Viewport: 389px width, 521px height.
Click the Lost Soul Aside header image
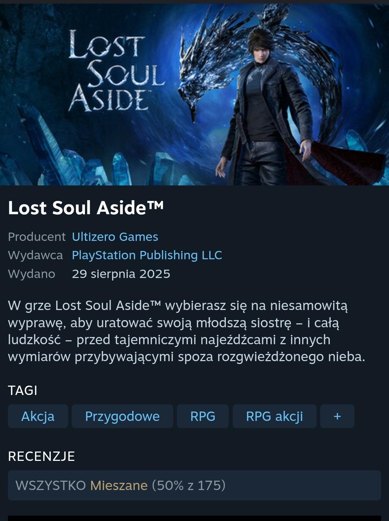click(x=194, y=94)
